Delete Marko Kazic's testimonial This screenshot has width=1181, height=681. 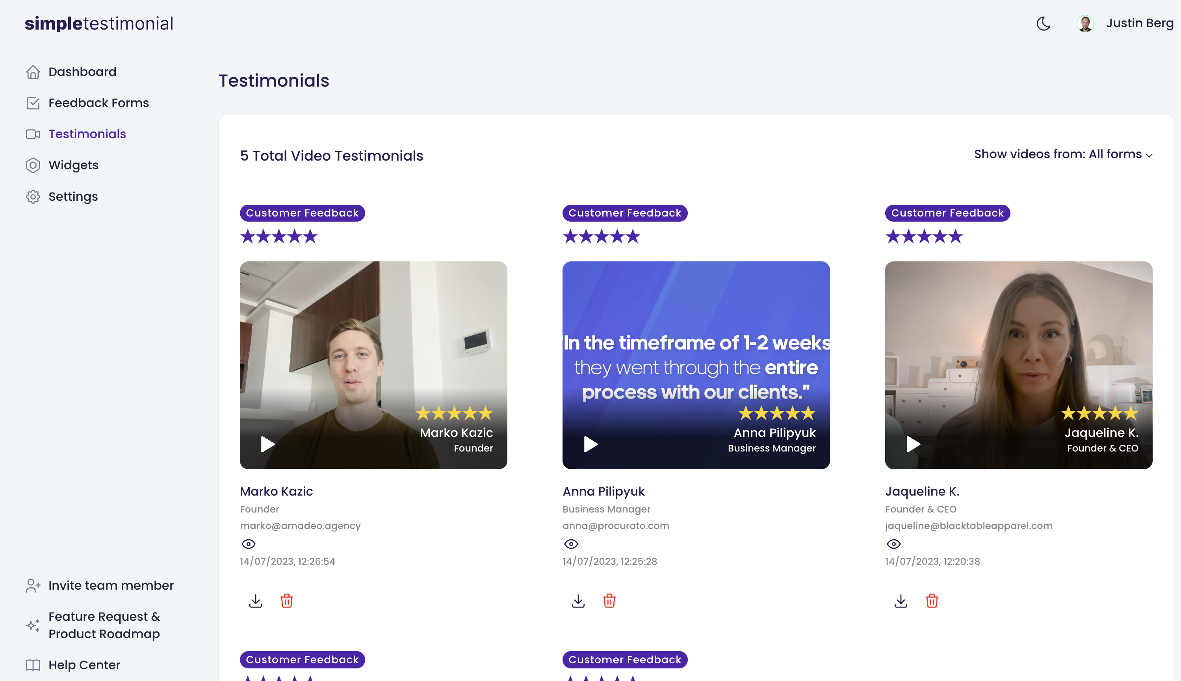[x=287, y=601]
